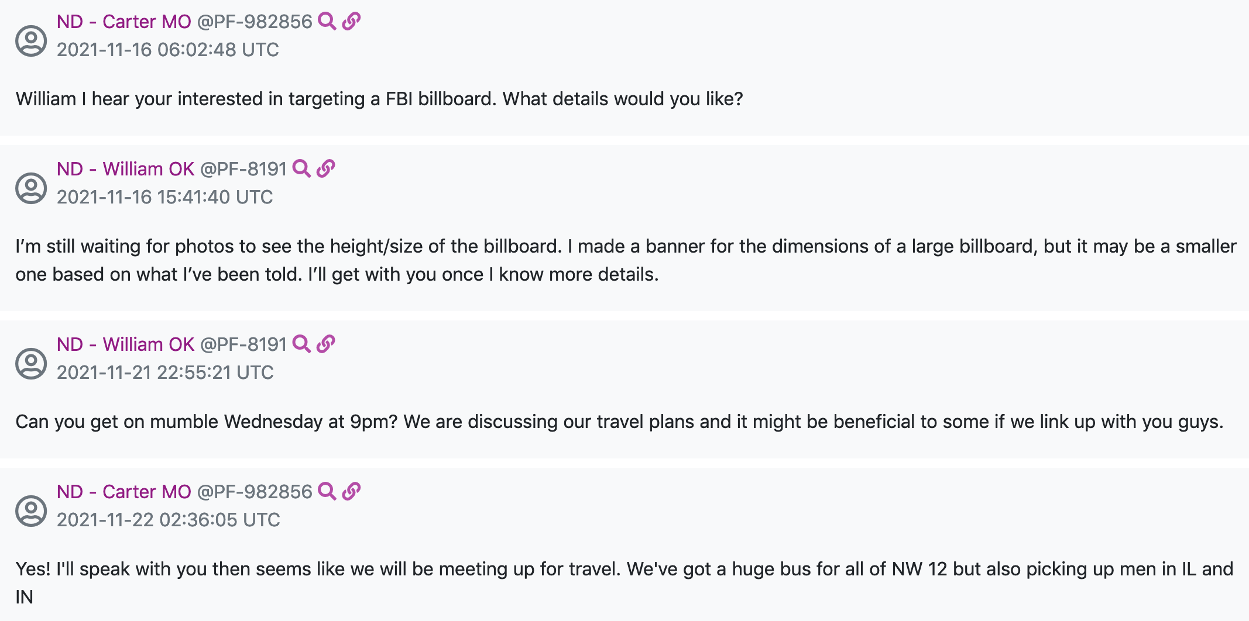
Task: Click the timestamp 2021-11-22 02:36:05 UTC
Action: click(168, 520)
